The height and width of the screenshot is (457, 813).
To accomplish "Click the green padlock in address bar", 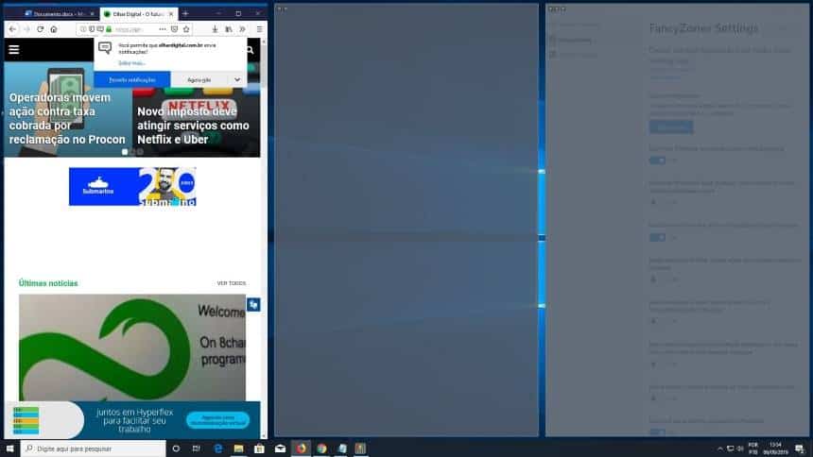I will (x=109, y=29).
